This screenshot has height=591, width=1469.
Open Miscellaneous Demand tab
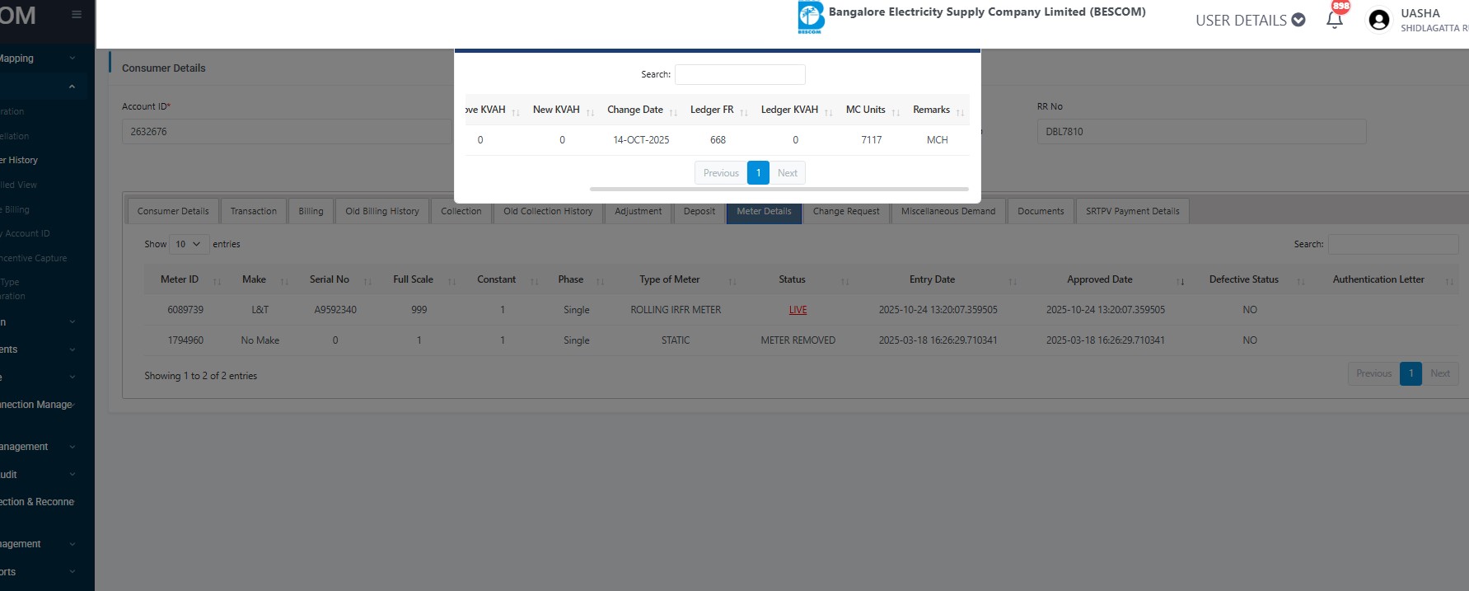point(948,211)
